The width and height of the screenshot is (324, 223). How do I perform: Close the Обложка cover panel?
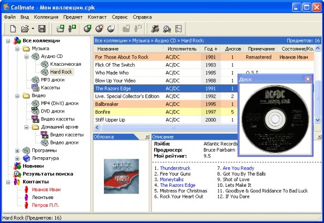(147, 137)
